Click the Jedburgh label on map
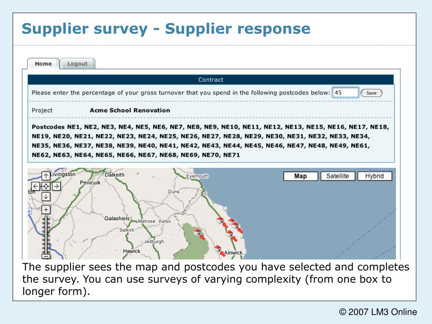This screenshot has height=324, width=432. click(154, 241)
